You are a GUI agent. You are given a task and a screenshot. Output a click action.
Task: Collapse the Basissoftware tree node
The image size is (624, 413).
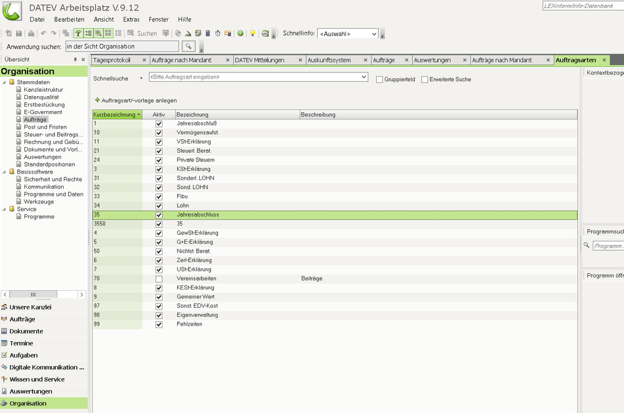tap(4, 172)
